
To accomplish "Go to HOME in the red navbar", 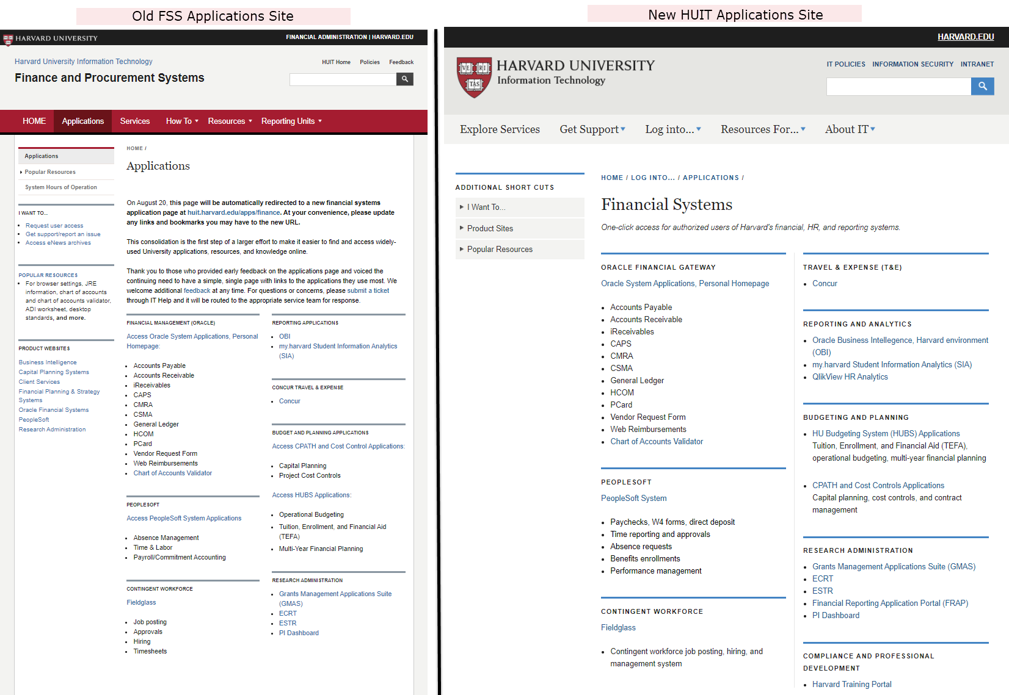I will 34,121.
